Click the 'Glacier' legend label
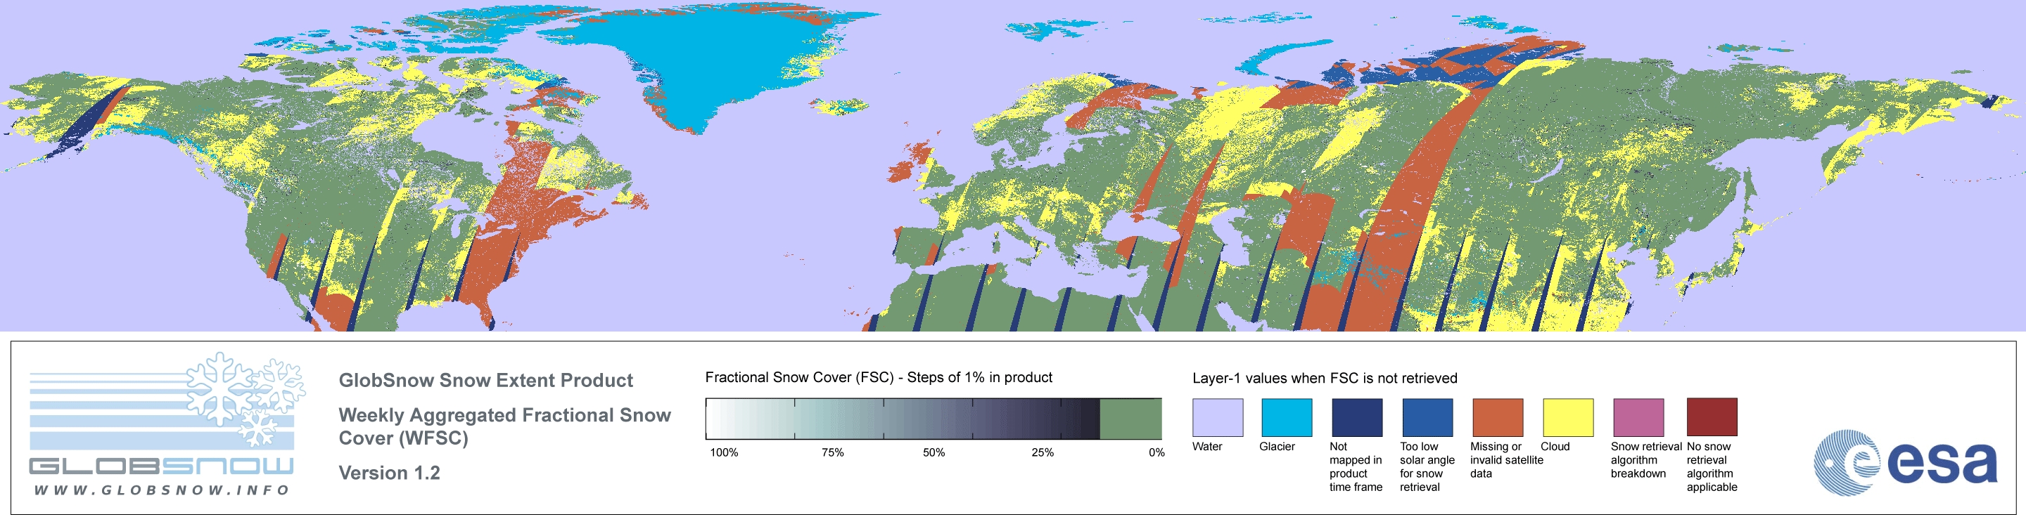Image resolution: width=2026 pixels, height=524 pixels. (1278, 447)
